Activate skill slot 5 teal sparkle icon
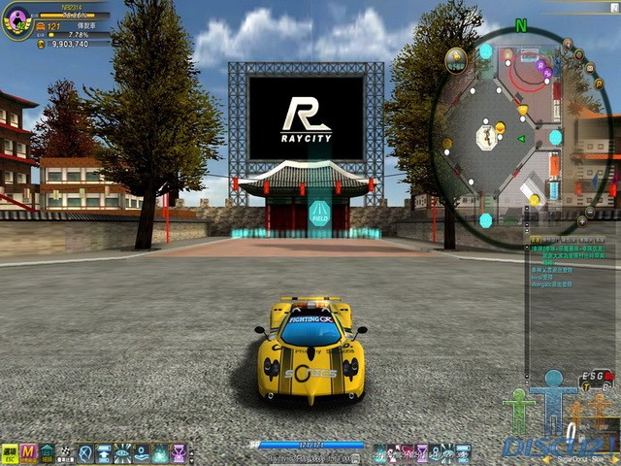The height and width of the screenshot is (466, 621). 160,454
